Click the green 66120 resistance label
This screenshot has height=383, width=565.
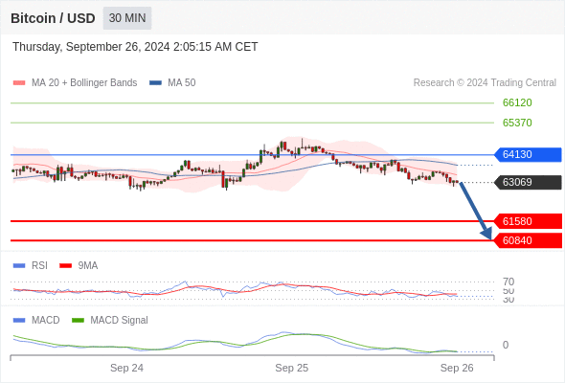pos(517,102)
